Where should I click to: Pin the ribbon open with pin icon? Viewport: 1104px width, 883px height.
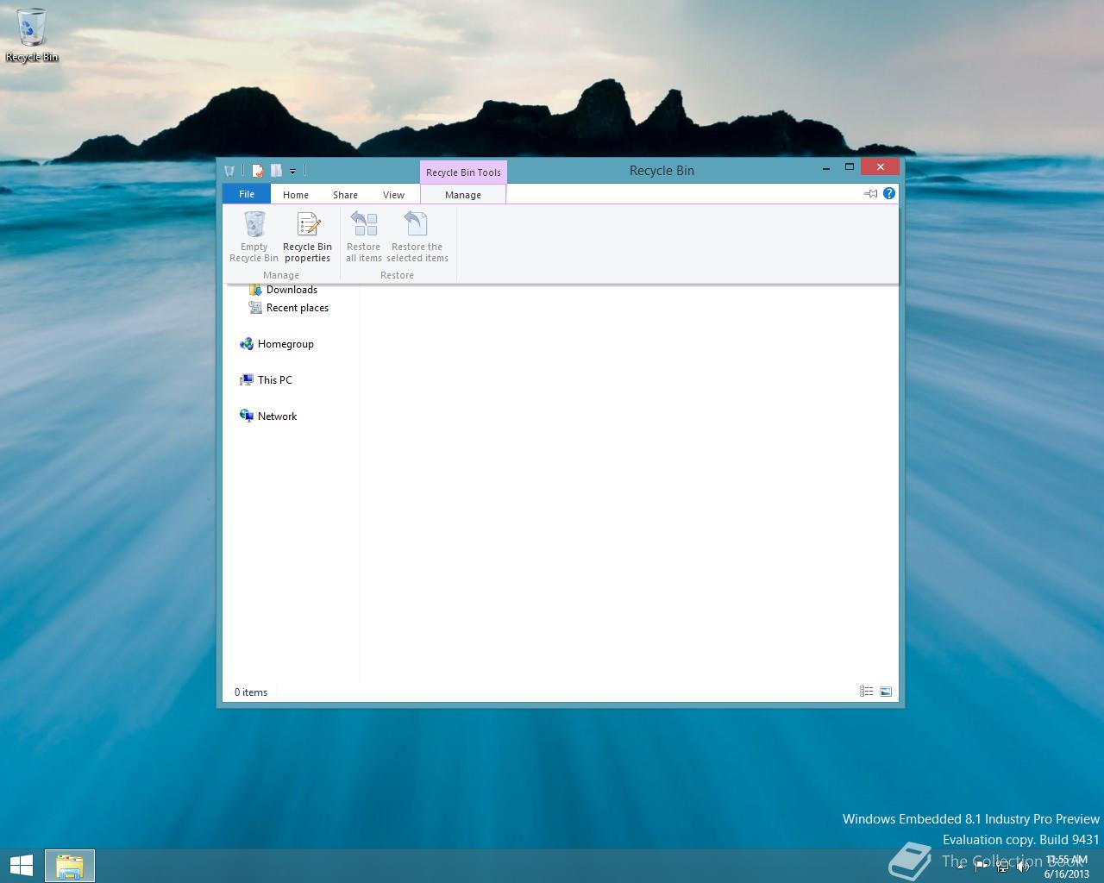pos(870,193)
